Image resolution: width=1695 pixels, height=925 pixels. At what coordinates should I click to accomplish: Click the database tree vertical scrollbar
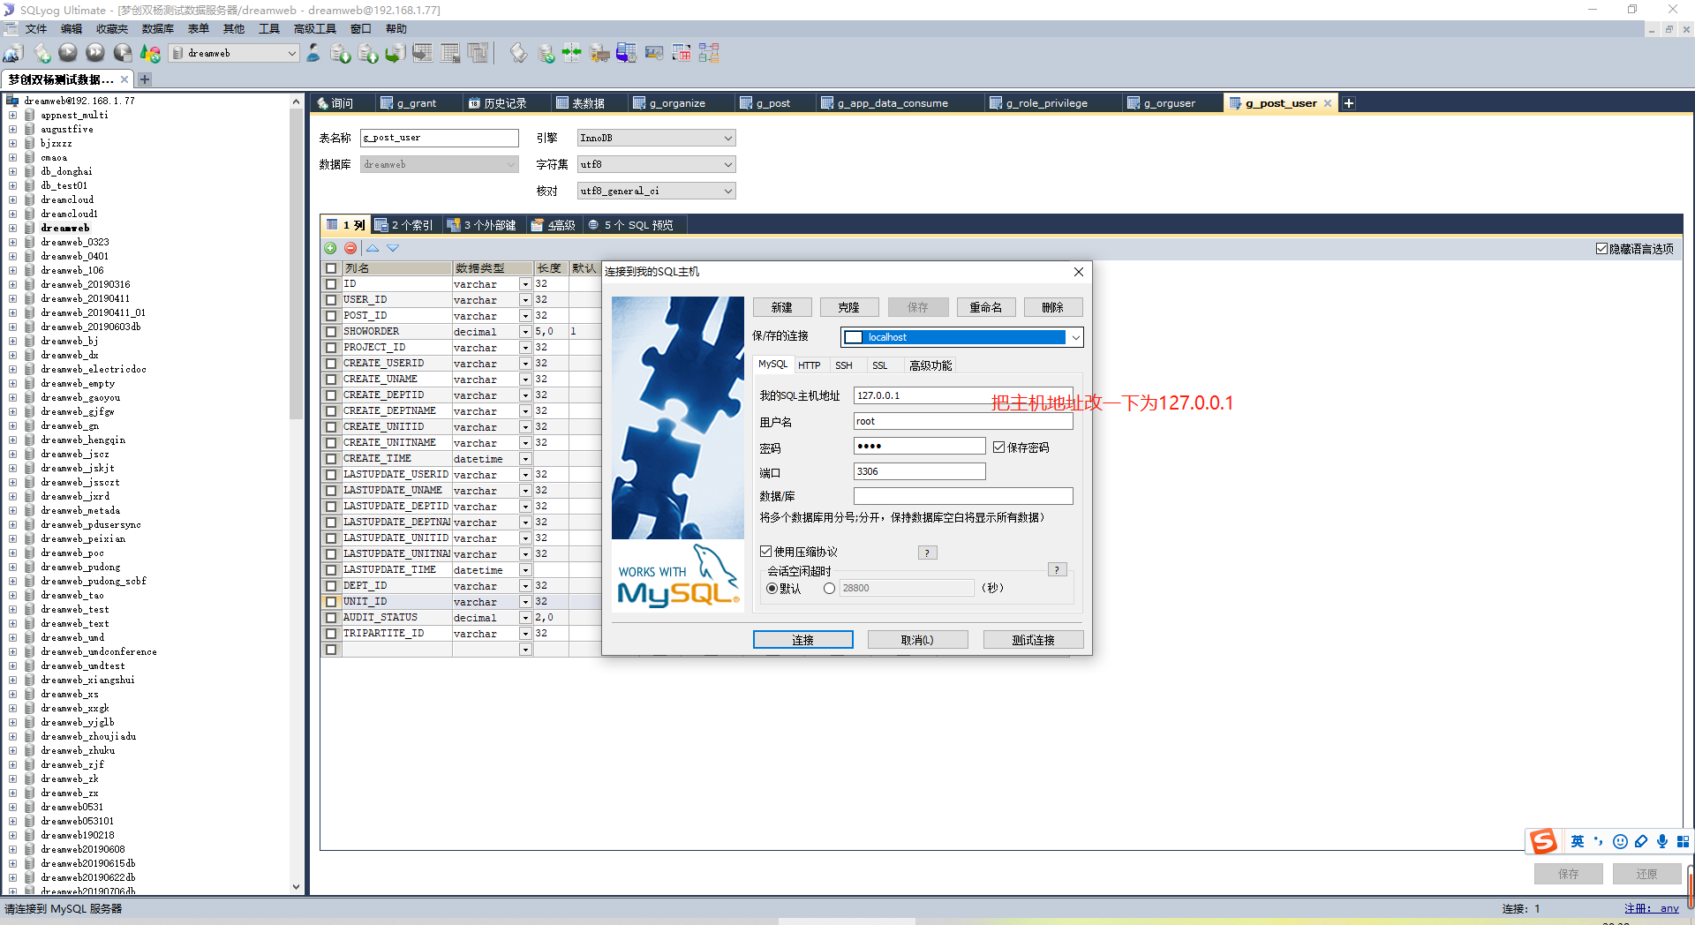coord(296,265)
